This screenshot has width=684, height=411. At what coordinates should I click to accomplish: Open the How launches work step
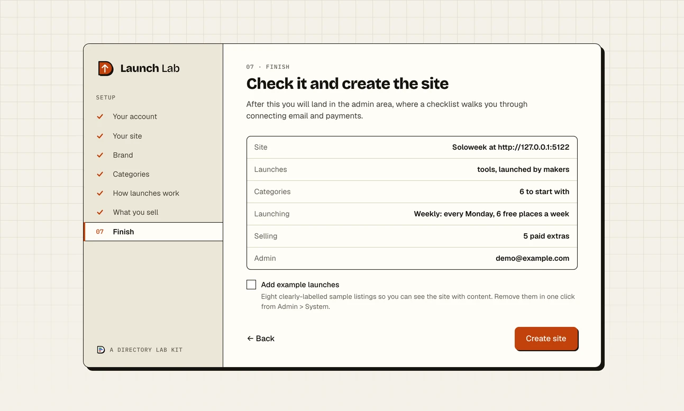coord(153,193)
